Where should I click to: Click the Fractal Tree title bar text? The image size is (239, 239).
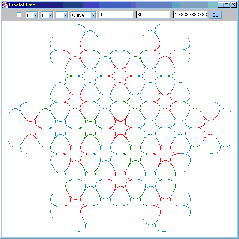(22, 5)
